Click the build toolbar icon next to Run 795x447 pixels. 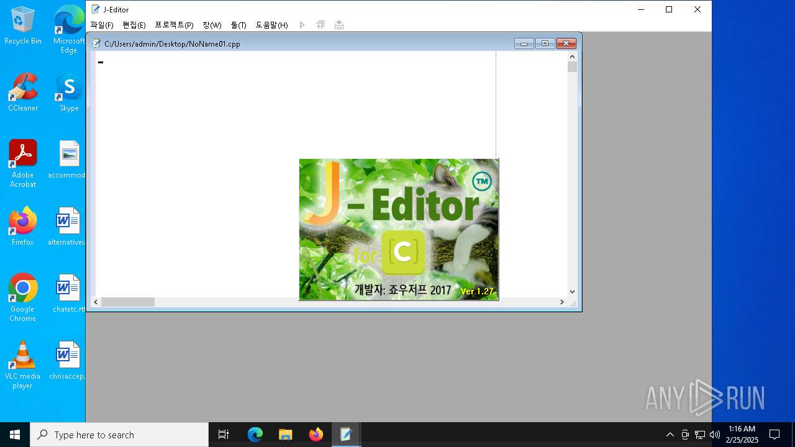[320, 25]
